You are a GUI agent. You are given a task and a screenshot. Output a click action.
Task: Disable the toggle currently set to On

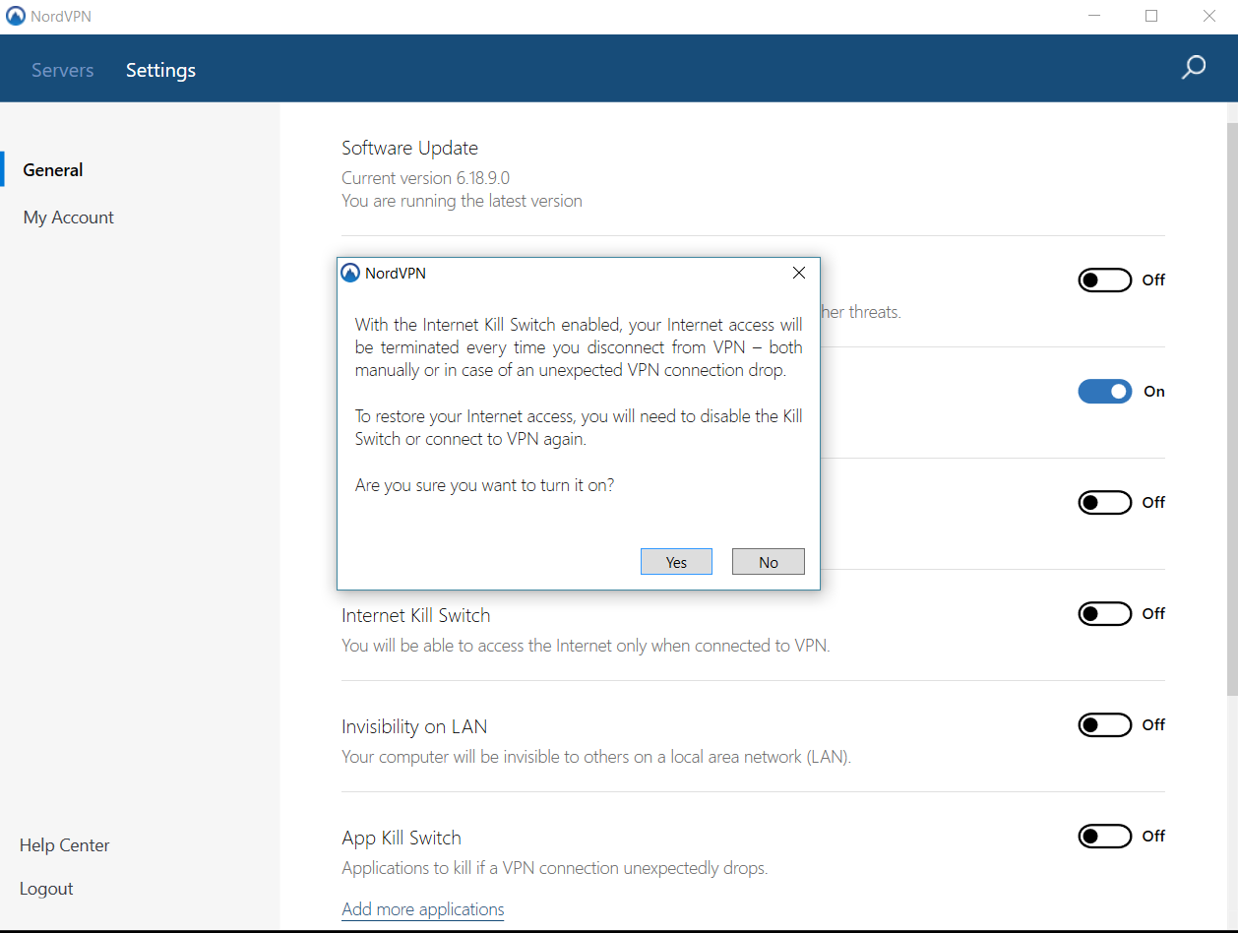point(1104,392)
